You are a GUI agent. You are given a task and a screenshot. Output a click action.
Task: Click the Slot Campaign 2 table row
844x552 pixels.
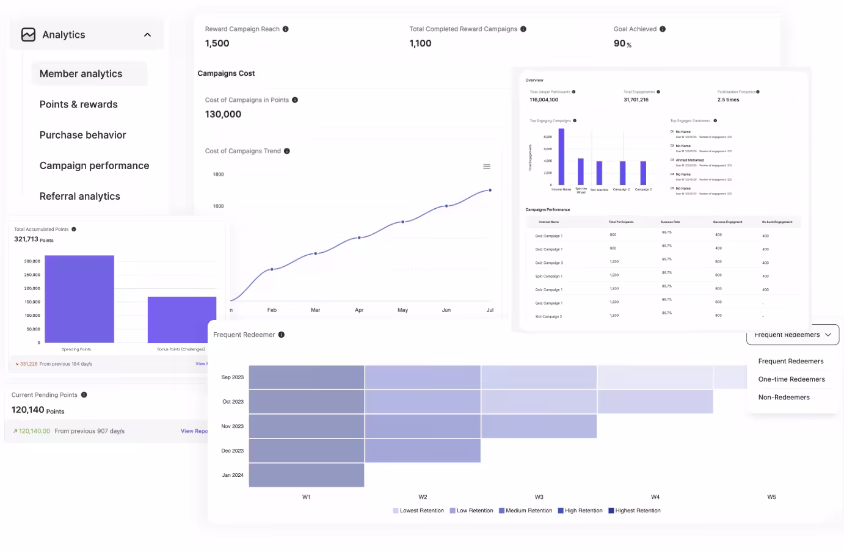663,316
